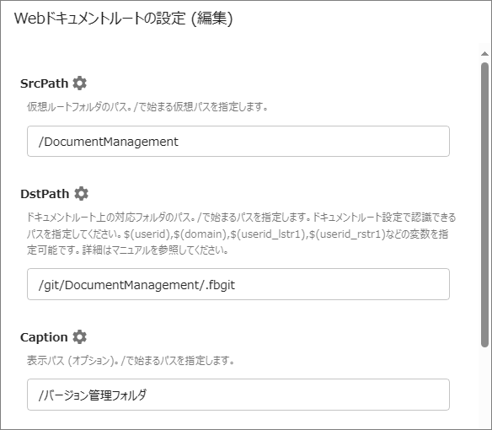Click the SrcPath heading label
Image resolution: width=492 pixels, height=430 pixels.
click(x=45, y=83)
